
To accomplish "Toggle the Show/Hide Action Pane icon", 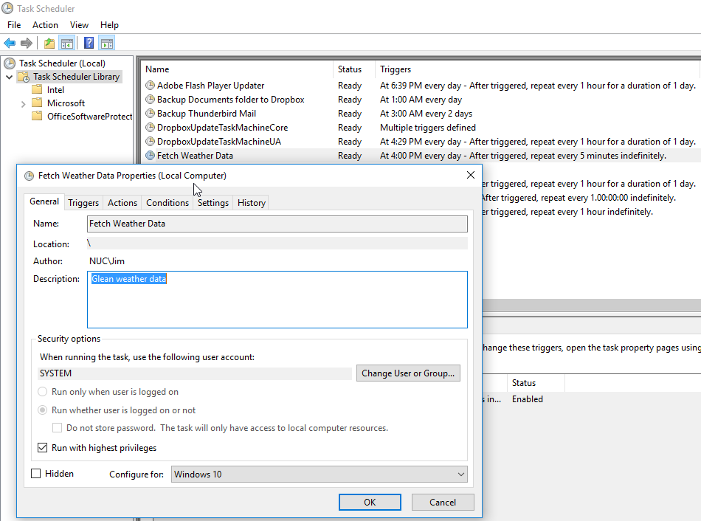I will point(107,43).
